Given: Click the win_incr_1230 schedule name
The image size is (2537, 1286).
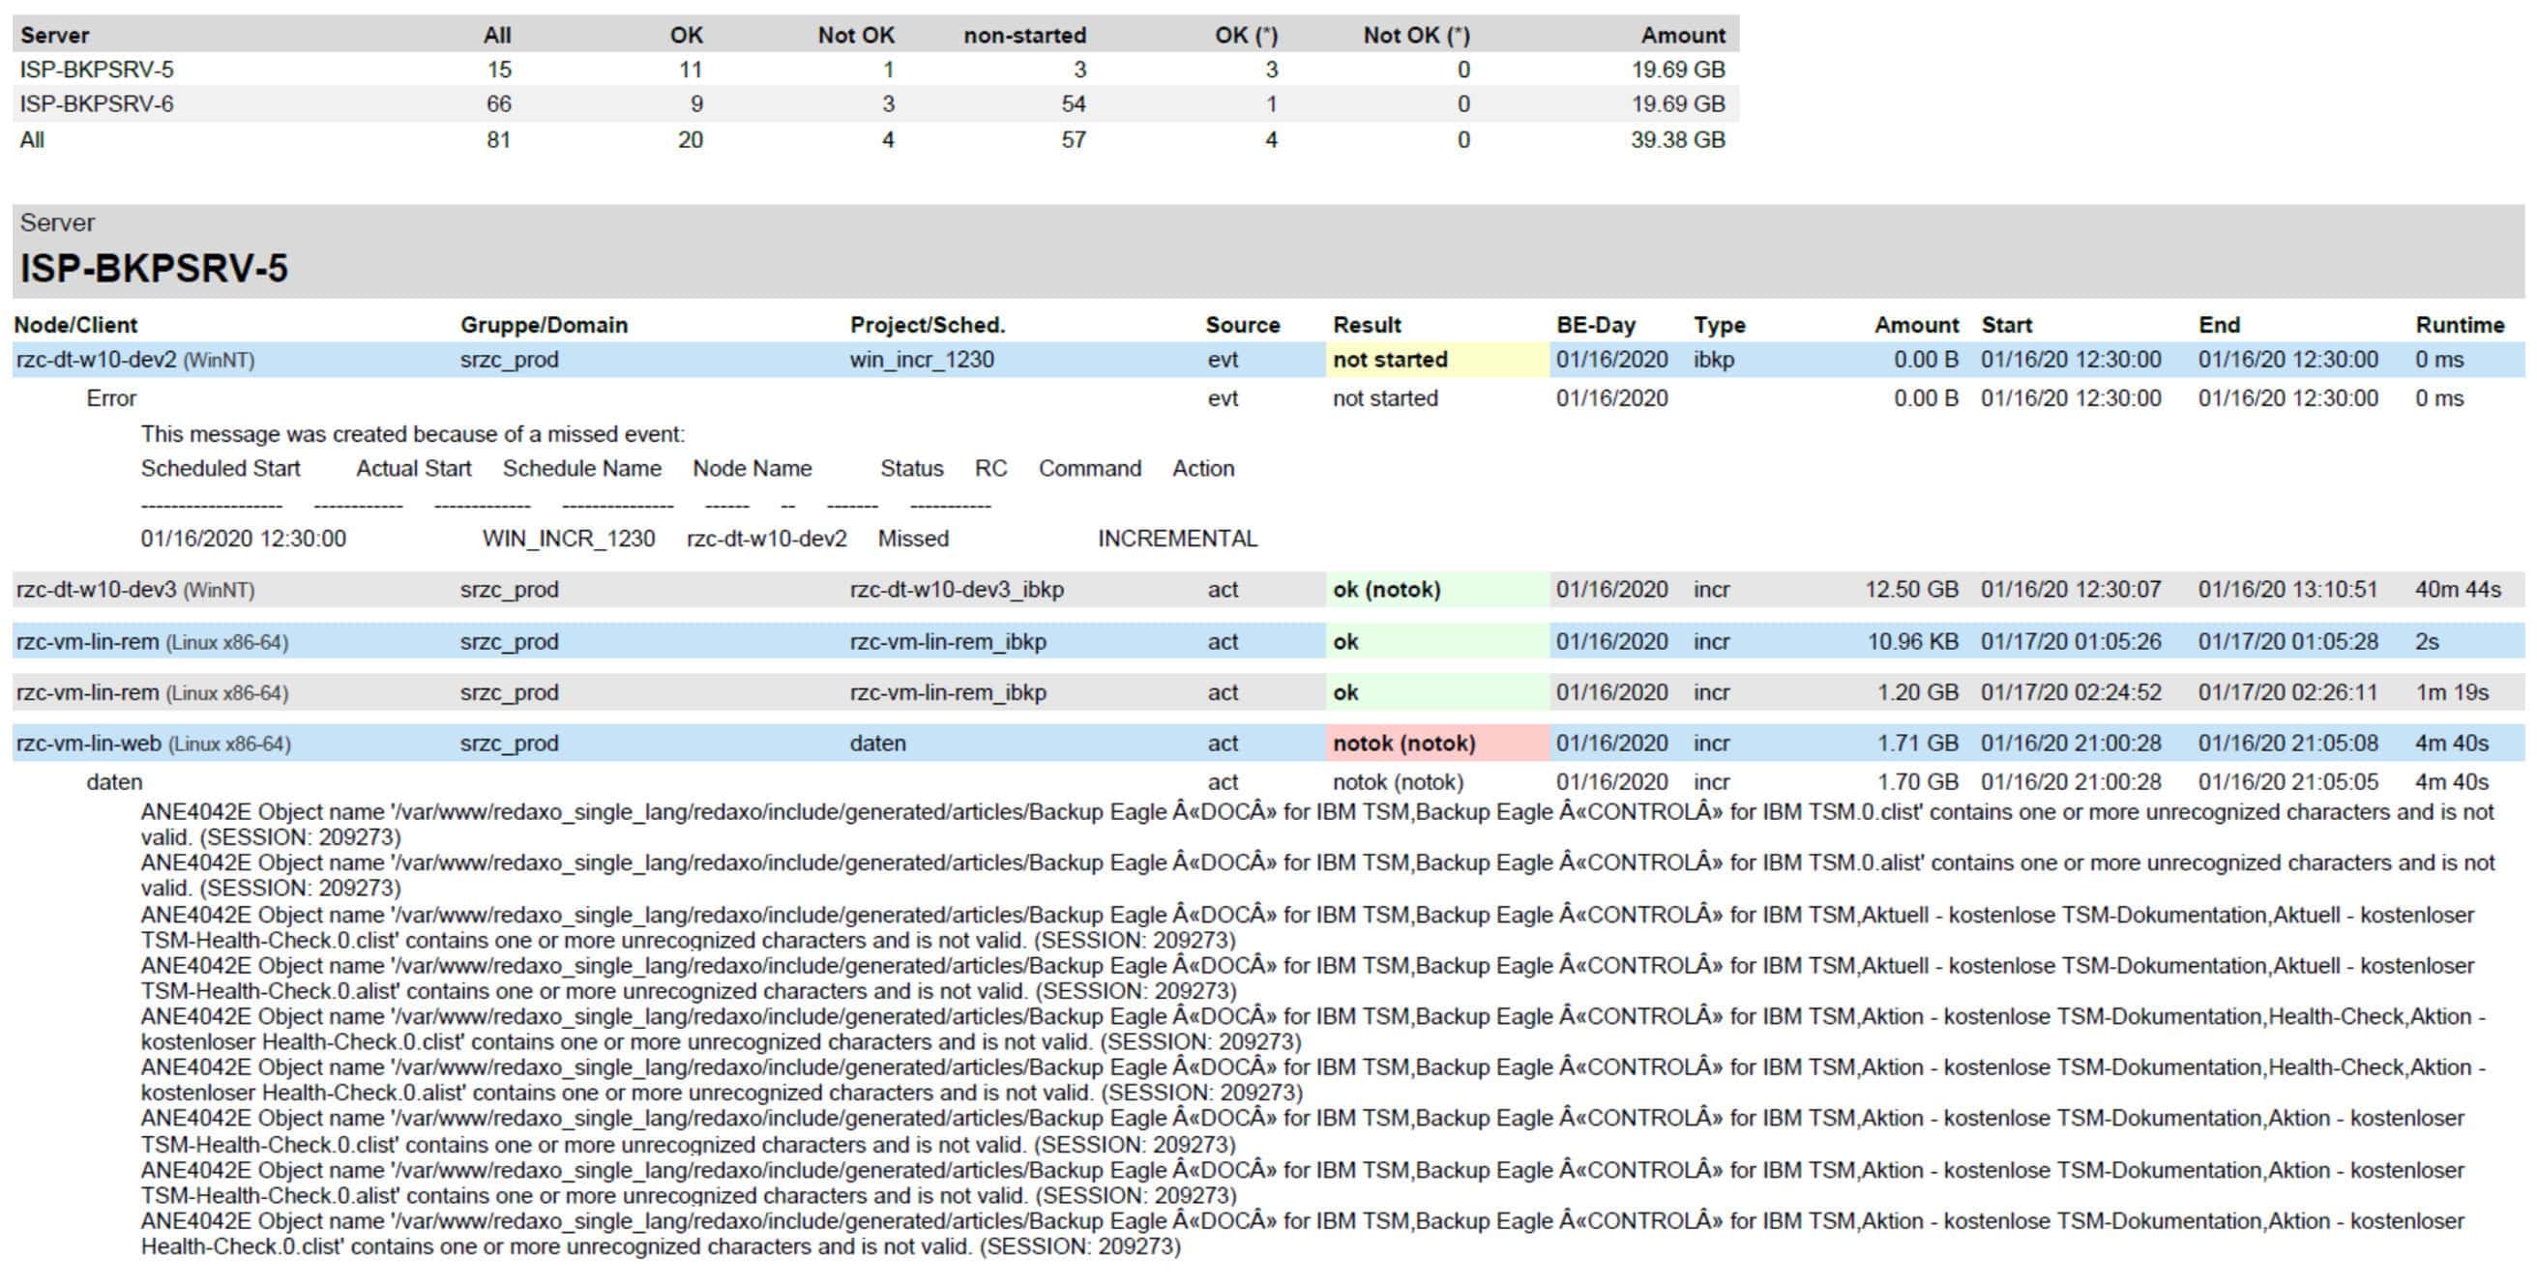Looking at the screenshot, I should [922, 361].
